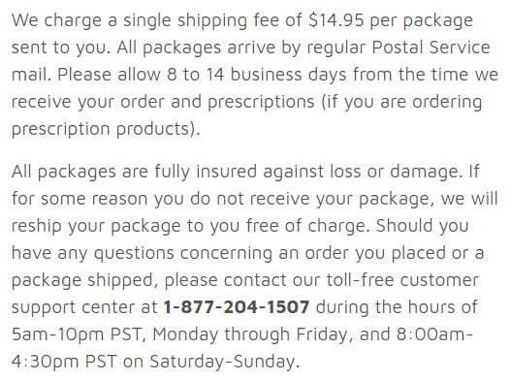This screenshot has width=511, height=381.
Task: Click the opening words 'We charge a single'
Action: (x=91, y=20)
